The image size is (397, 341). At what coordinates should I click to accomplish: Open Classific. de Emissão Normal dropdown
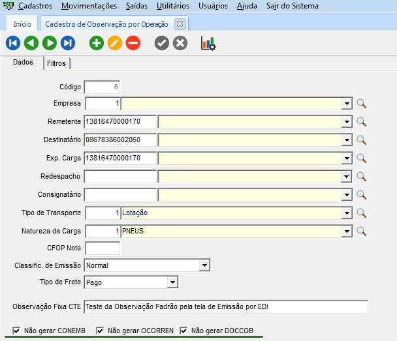tap(204, 265)
